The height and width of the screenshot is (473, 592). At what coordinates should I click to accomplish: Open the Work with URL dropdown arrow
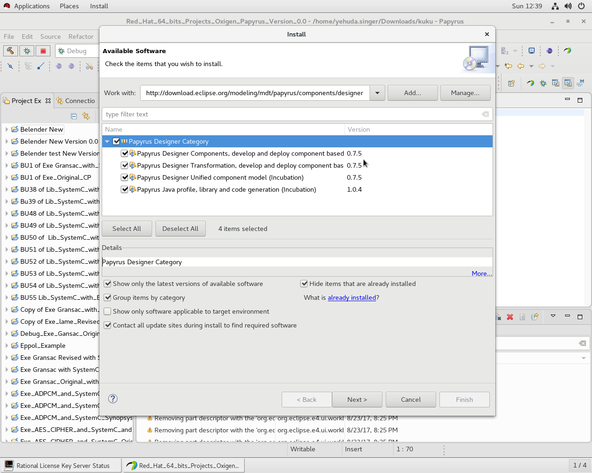tap(377, 93)
